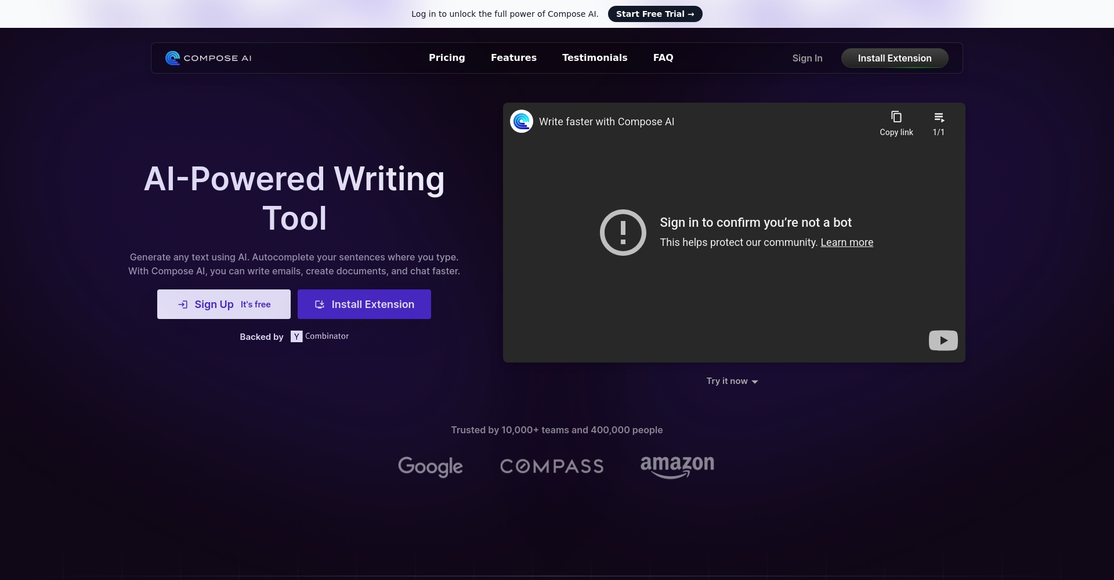1114x580 pixels.
Task: Open the Pricing menu item
Action: coord(447,58)
